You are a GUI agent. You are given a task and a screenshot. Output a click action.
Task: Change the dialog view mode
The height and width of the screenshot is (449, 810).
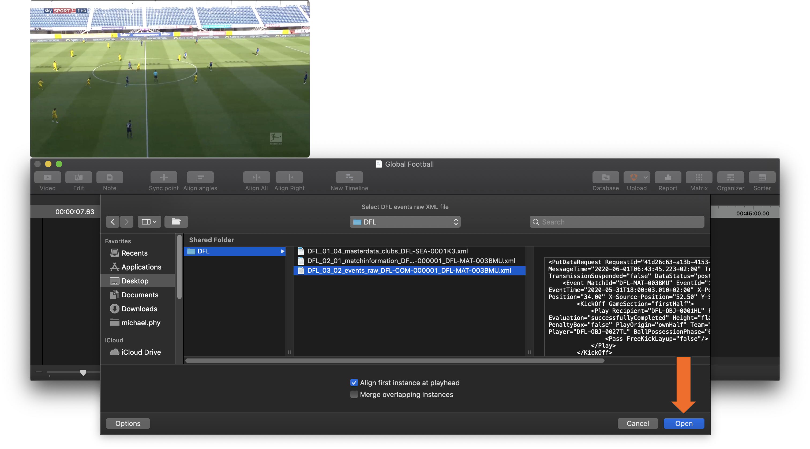click(x=149, y=222)
